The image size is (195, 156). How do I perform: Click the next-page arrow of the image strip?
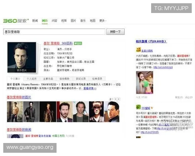coord(119,99)
